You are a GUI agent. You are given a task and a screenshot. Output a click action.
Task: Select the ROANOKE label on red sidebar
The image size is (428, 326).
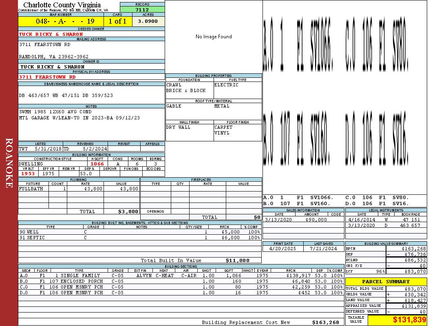(9, 163)
